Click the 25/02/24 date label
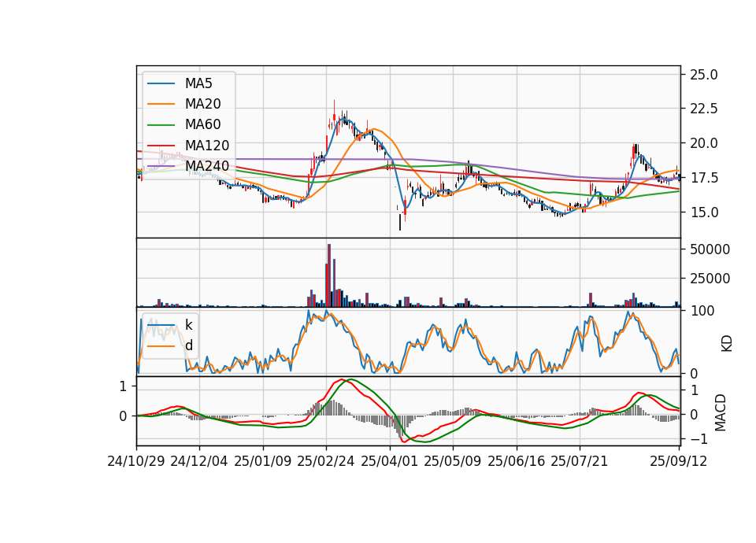This screenshot has width=756, height=543. tap(326, 461)
